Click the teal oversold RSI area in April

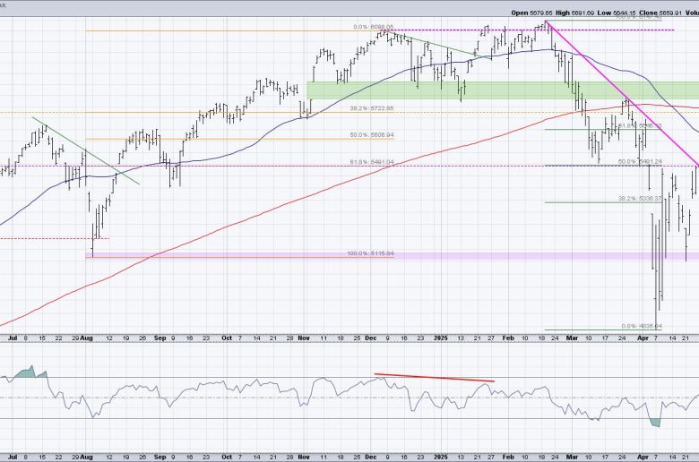click(655, 423)
